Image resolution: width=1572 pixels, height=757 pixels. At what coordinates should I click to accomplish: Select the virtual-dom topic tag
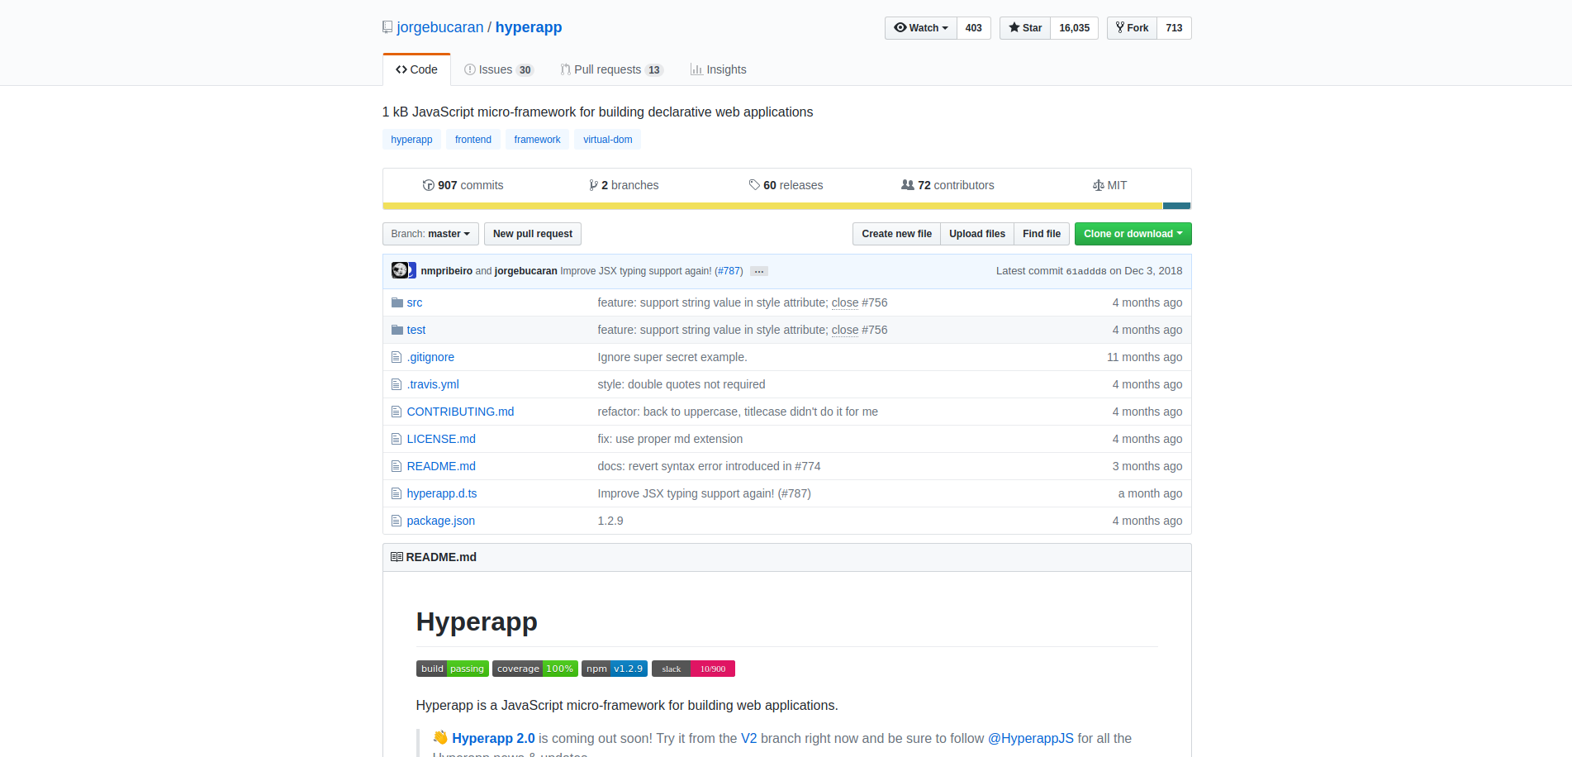coord(607,140)
